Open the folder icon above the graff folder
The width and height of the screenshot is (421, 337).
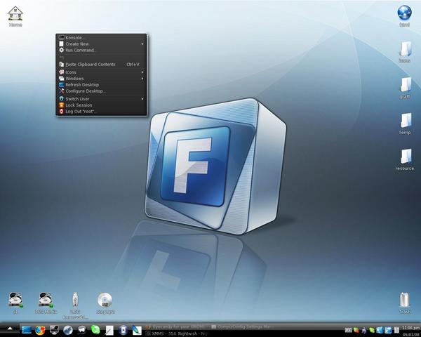[x=405, y=52]
